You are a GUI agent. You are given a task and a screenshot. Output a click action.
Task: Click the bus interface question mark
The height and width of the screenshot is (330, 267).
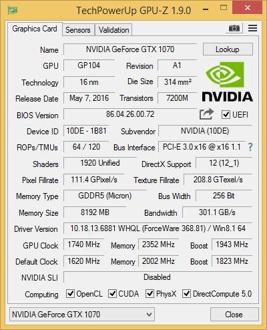tap(250, 147)
